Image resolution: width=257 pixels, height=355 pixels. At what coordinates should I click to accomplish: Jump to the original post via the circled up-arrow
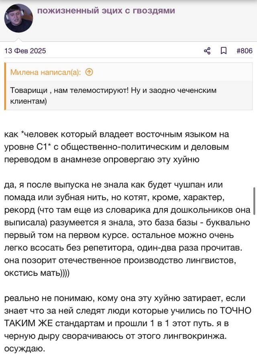click(x=89, y=72)
